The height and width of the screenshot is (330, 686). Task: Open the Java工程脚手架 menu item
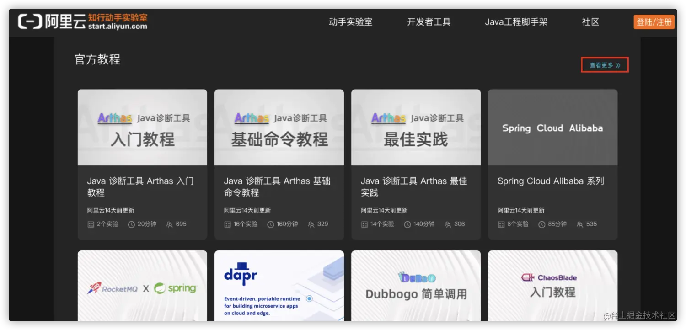pos(516,22)
